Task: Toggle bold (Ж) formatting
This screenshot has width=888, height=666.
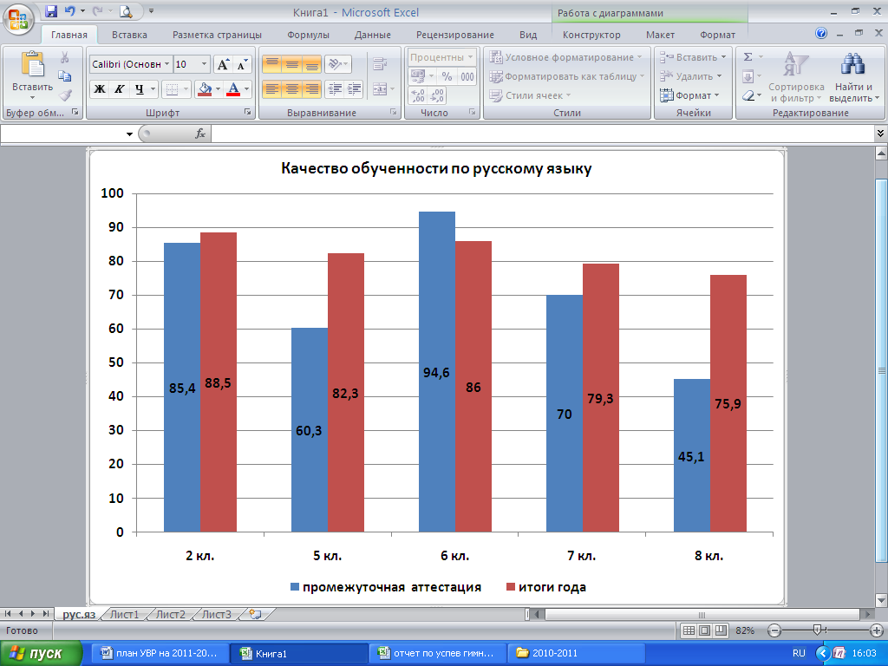Action: (100, 88)
